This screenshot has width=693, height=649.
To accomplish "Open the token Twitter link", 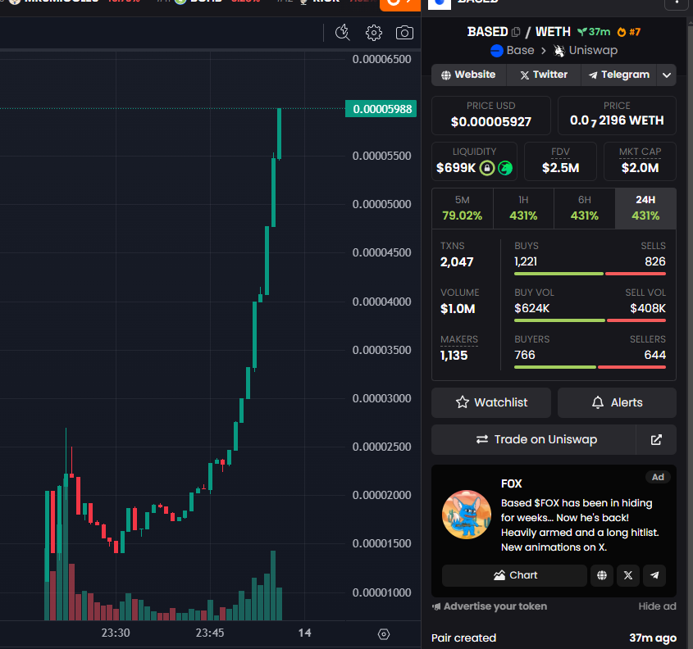I will (544, 75).
